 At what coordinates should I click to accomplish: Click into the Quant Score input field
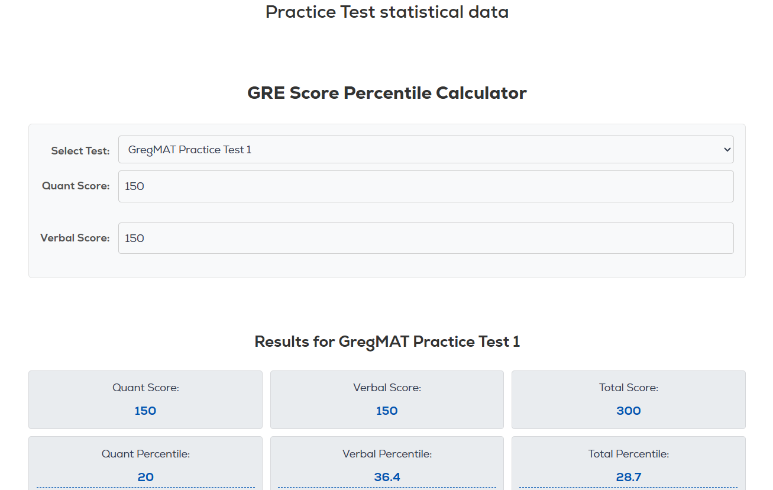pyautogui.click(x=425, y=186)
